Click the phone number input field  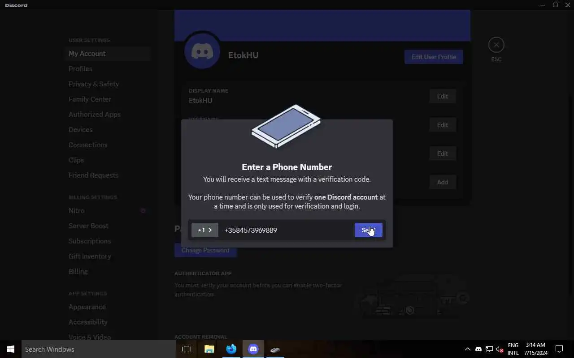[287, 230]
